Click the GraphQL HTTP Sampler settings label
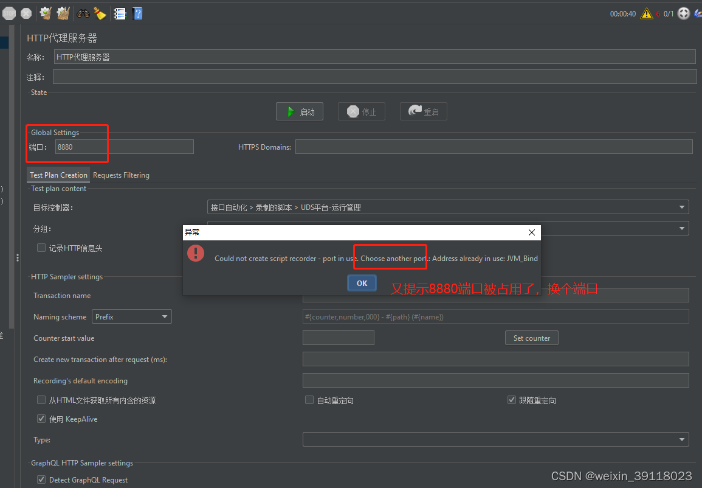The height and width of the screenshot is (488, 702). pos(82,463)
